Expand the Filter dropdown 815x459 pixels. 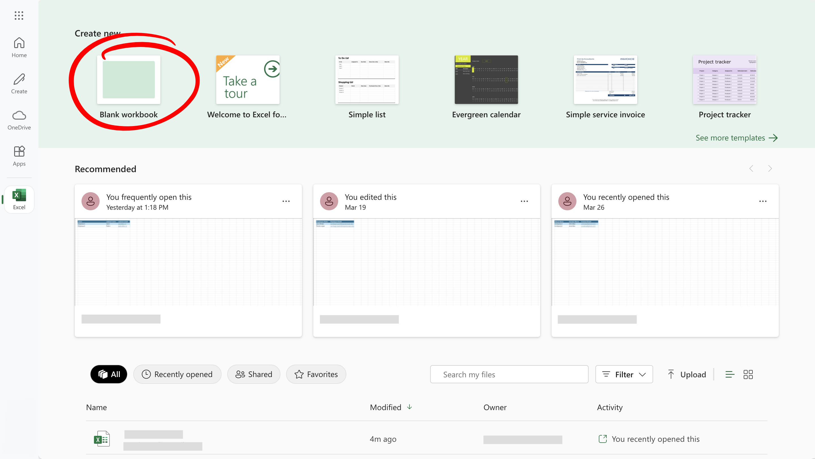pyautogui.click(x=624, y=374)
